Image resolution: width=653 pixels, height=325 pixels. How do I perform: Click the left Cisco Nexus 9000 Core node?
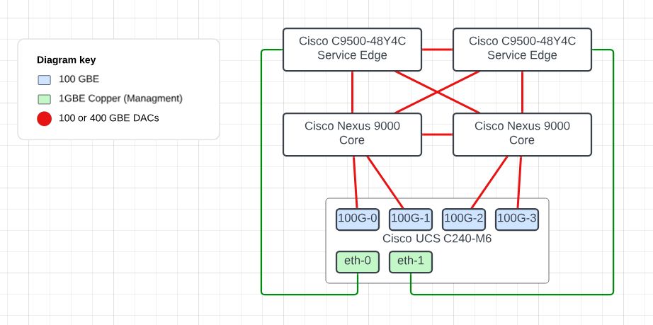[352, 134]
